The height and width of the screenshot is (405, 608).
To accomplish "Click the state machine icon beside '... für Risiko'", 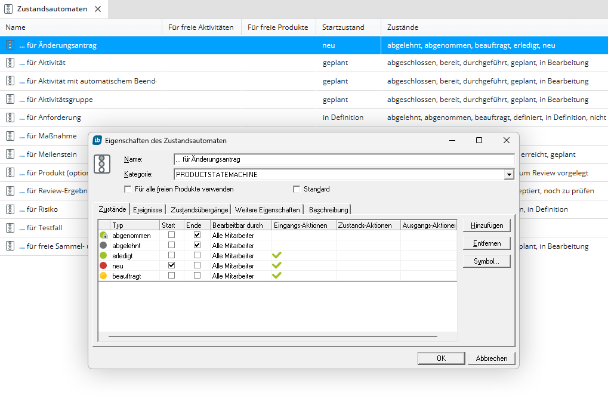I will (10, 209).
